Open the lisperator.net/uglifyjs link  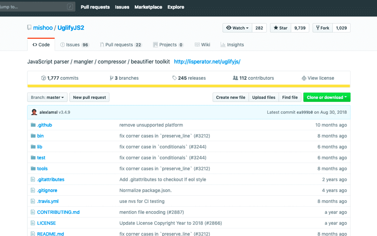click(207, 62)
